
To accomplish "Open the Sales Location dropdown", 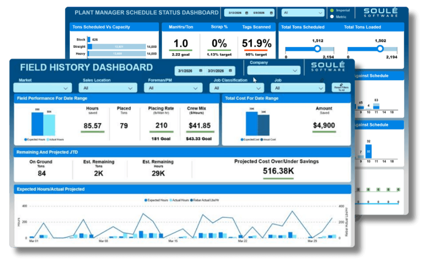I will pos(108,88).
